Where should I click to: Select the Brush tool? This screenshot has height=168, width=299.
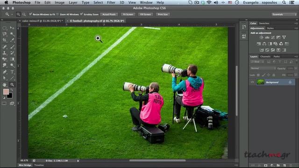[12, 47]
